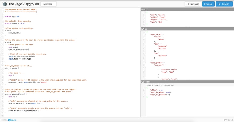Image resolution: width=234 pixels, height=122 pixels.
Task: Click the upload icon on the Publish button
Action: click(219, 4)
